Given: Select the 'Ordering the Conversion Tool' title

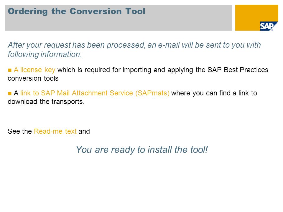Looking at the screenshot, I should 77,11.
